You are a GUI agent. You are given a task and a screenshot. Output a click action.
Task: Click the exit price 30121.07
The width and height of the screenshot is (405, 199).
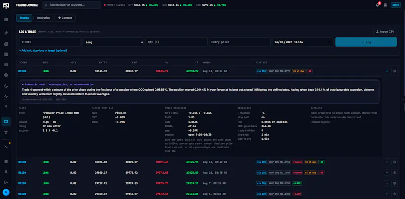coord(131,162)
